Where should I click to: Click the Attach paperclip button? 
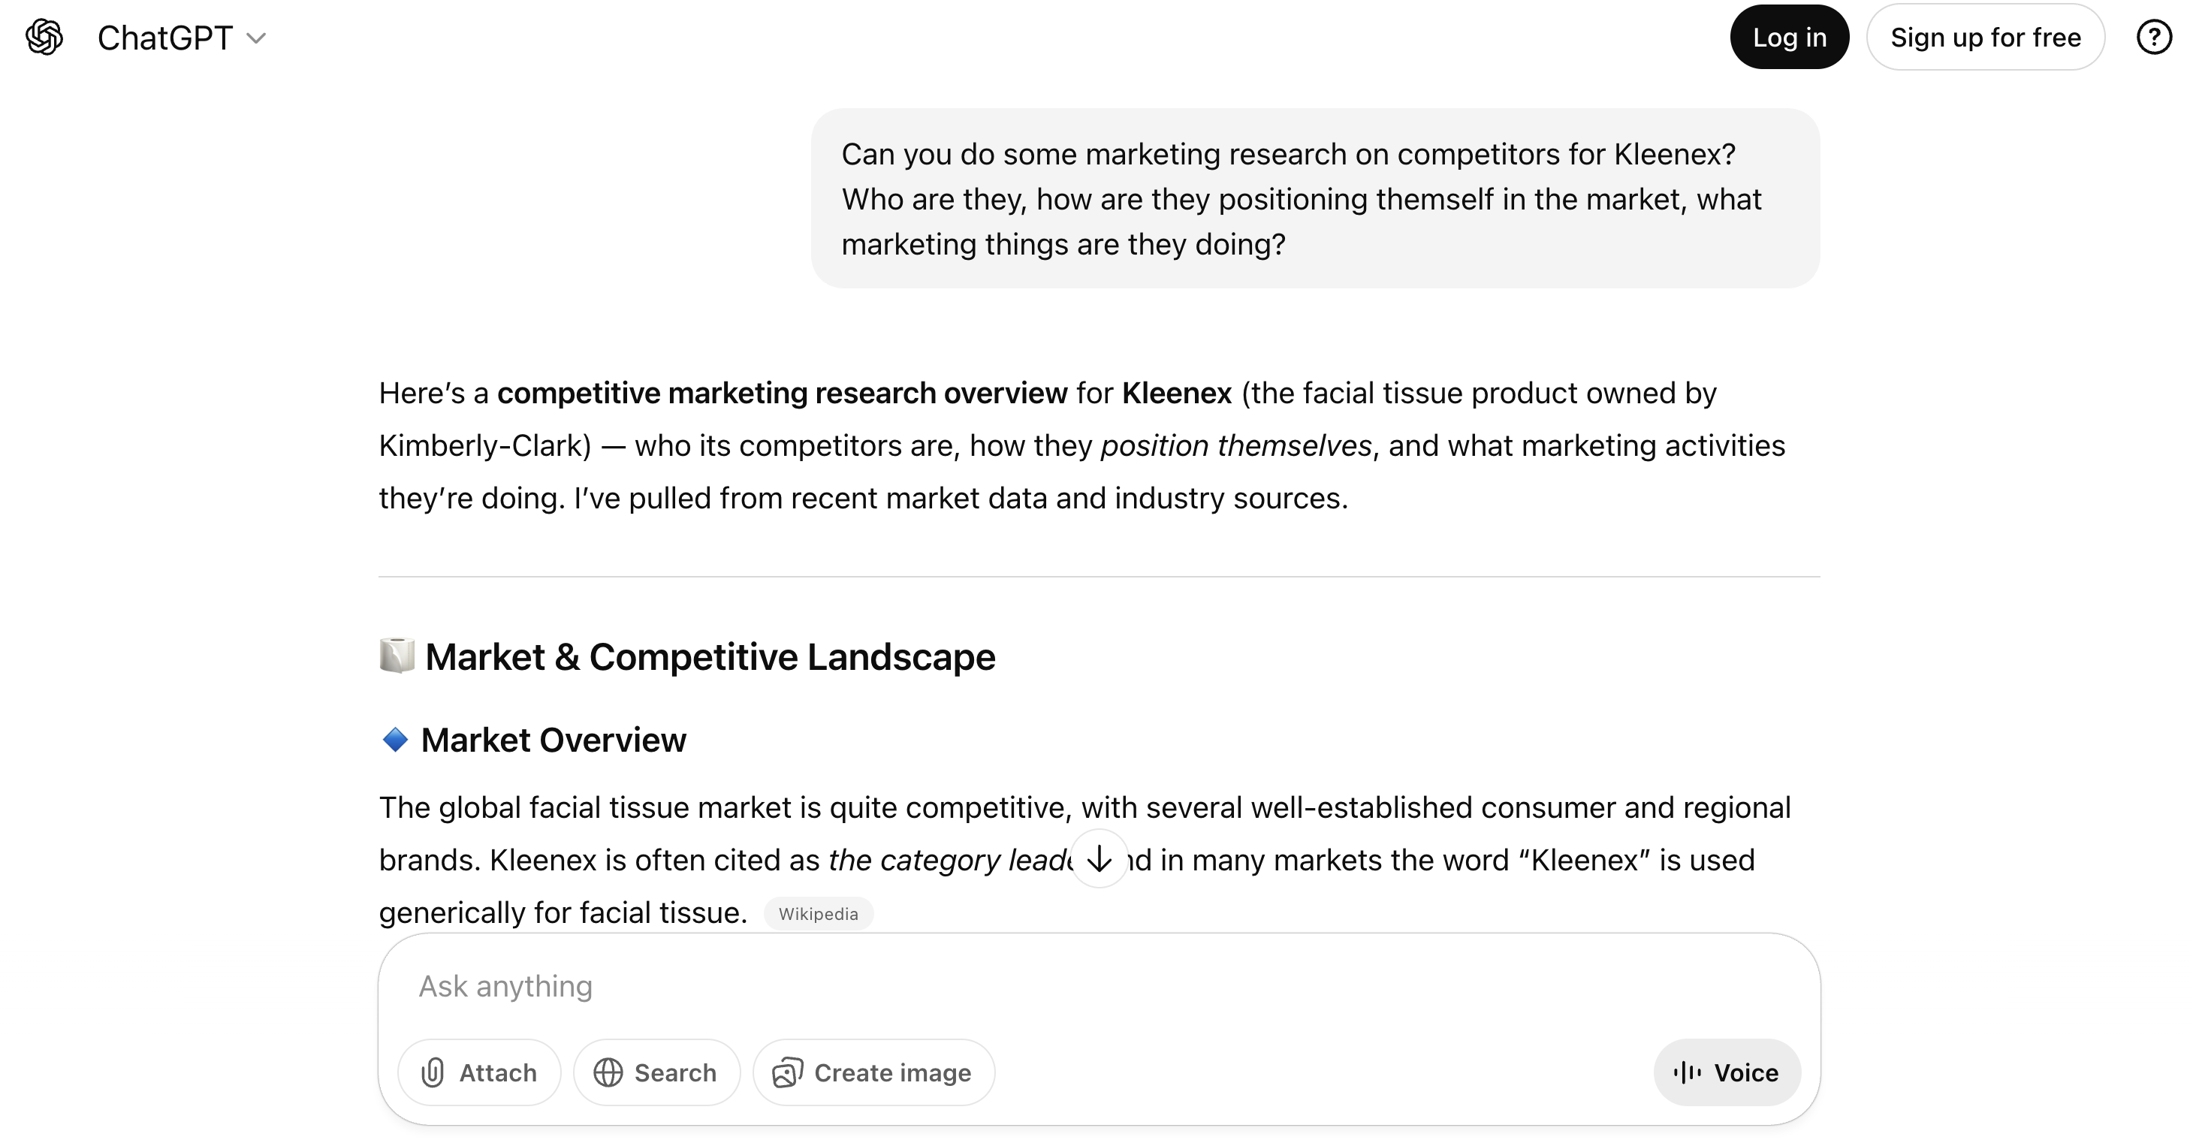479,1073
